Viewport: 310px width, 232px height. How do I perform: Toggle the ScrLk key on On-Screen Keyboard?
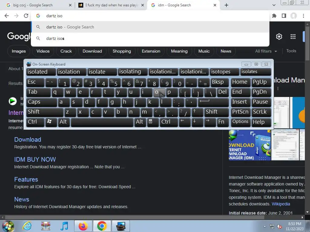tap(261, 112)
